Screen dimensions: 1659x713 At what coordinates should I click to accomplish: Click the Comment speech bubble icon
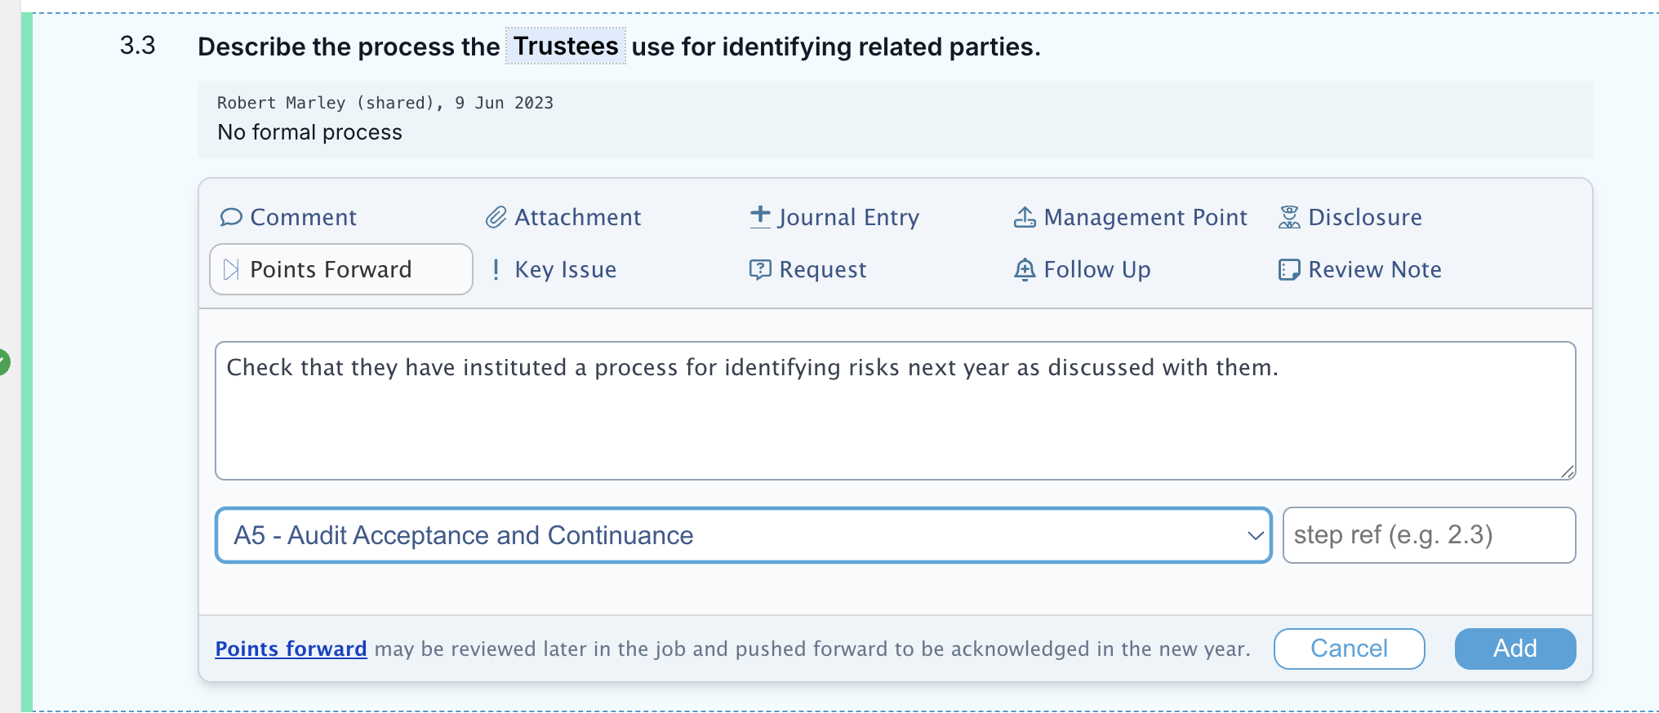click(231, 217)
